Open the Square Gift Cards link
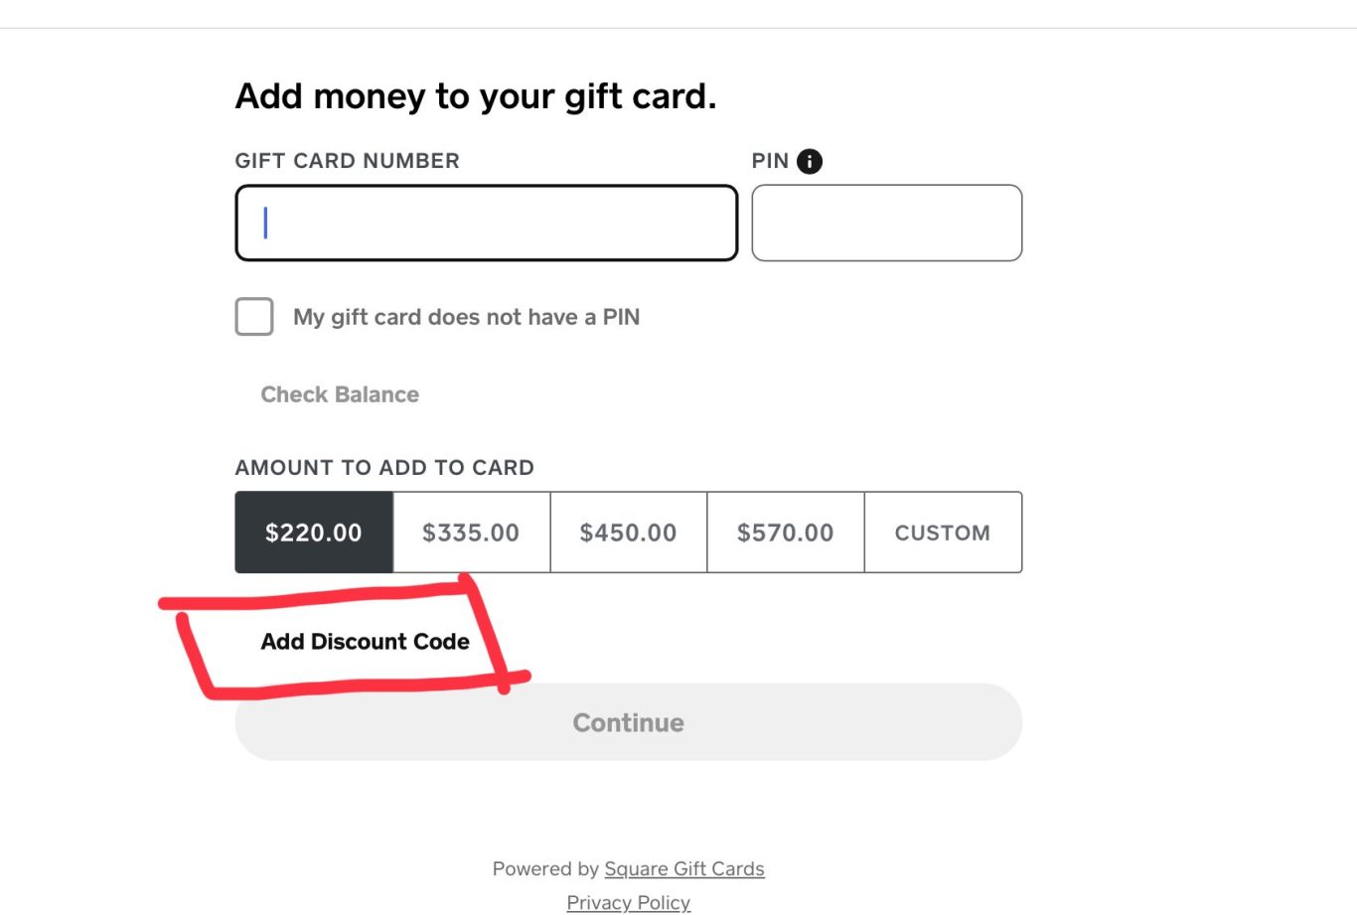 coord(684,869)
